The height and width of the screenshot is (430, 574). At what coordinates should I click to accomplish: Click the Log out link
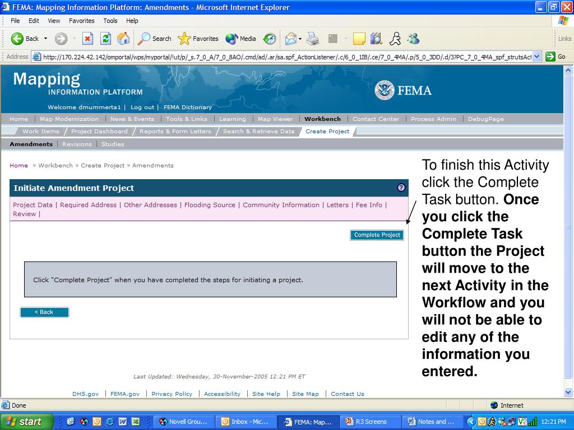[142, 107]
